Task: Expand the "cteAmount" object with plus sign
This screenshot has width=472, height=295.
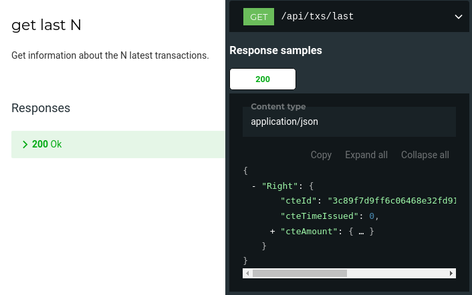Action: click(273, 232)
